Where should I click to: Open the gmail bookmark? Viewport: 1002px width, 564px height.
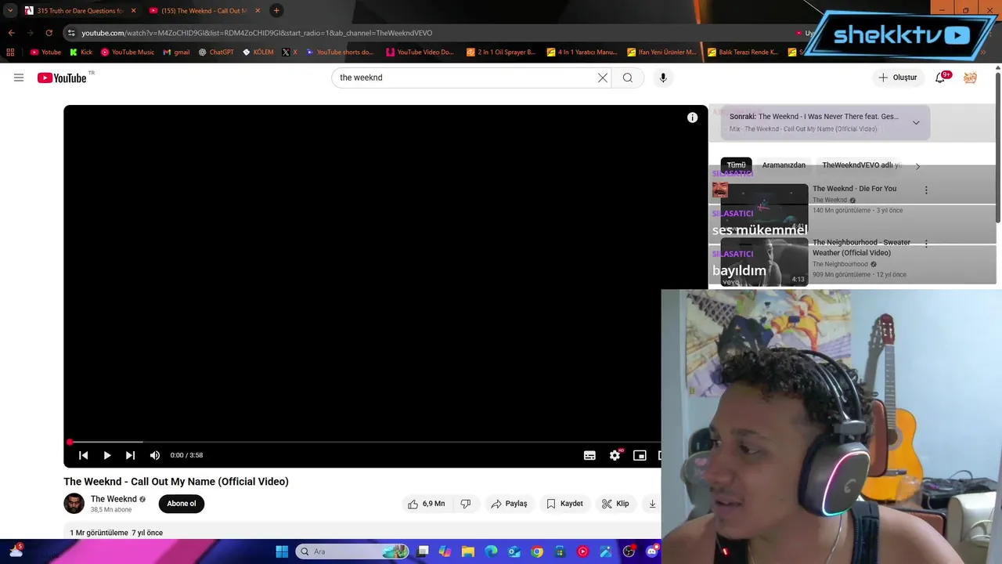pos(176,52)
